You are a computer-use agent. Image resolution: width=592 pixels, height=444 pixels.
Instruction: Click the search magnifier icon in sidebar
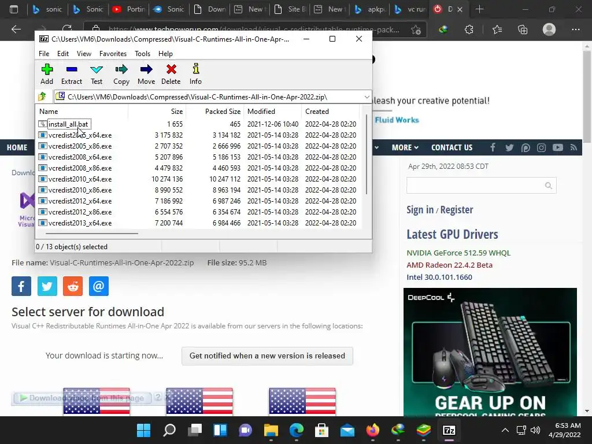point(549,186)
